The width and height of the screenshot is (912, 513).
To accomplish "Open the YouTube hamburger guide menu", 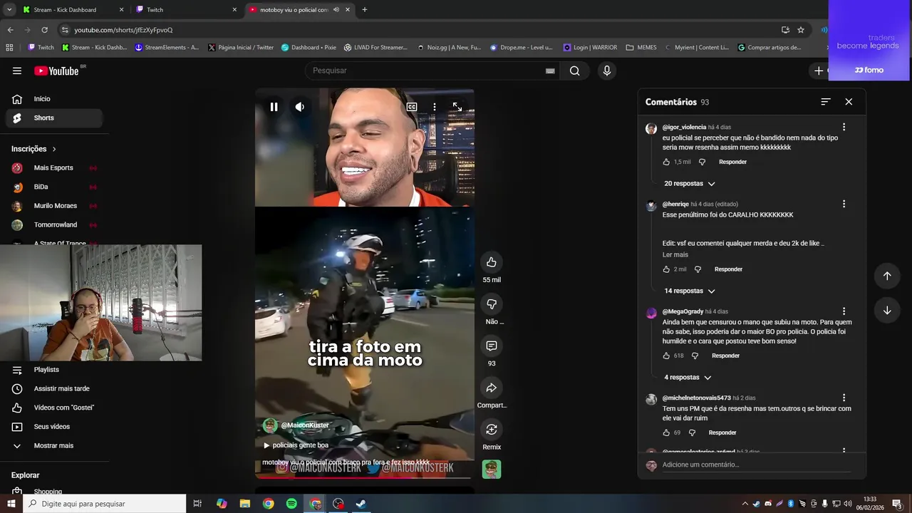I will point(17,71).
